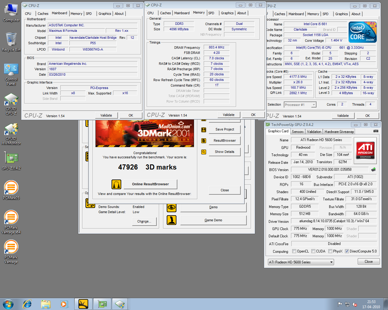Open the Graphics tab in the Memory CPU-Z window

click(227, 13)
